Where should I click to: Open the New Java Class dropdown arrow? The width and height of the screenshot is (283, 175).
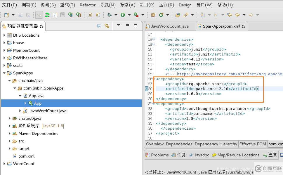tap(168, 15)
